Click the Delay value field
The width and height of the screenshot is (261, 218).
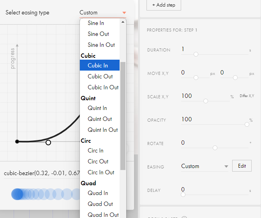click(x=214, y=190)
